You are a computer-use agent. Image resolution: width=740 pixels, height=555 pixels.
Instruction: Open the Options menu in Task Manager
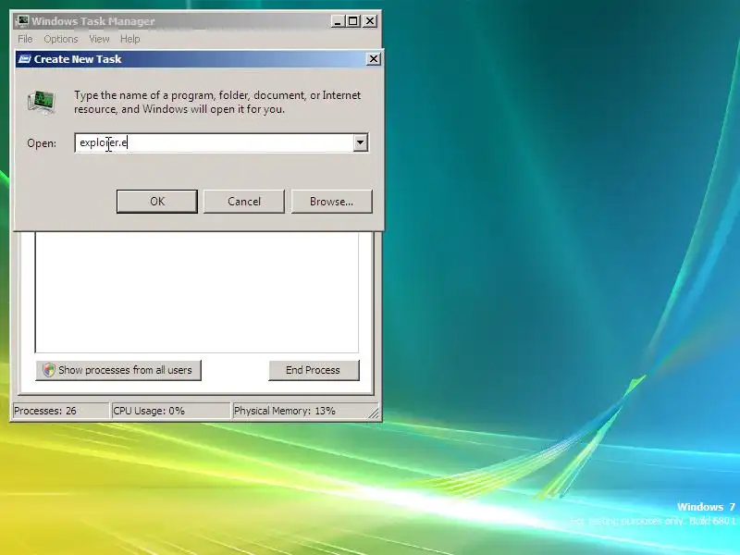coord(61,39)
